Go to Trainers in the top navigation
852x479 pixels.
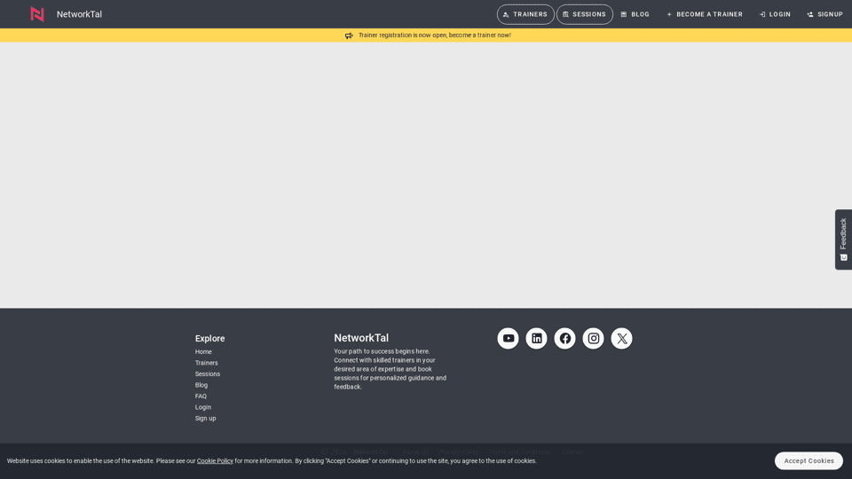click(525, 15)
